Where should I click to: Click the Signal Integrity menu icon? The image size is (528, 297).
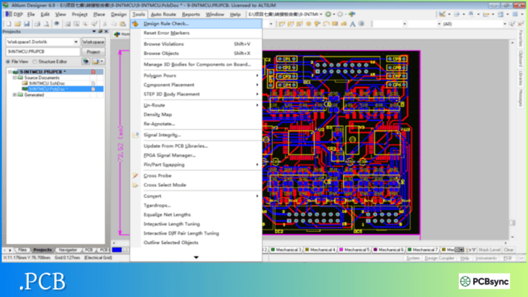coord(135,135)
